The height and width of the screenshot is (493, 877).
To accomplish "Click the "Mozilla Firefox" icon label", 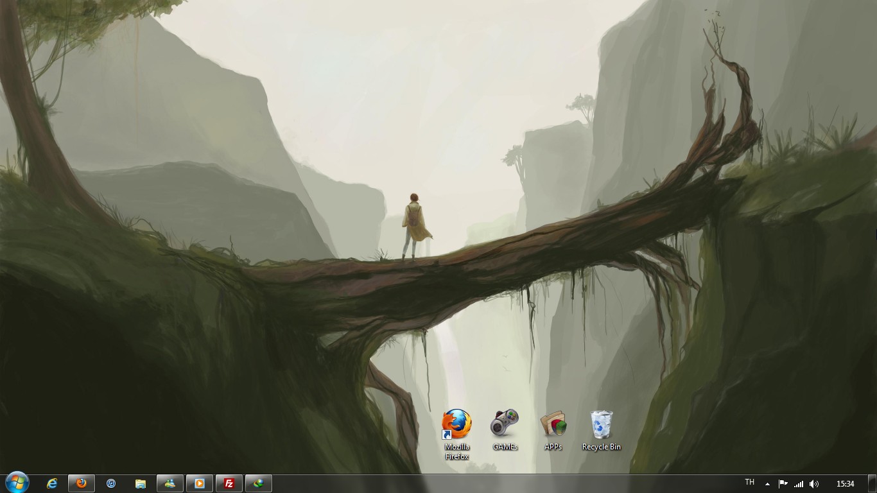I will pos(457,452).
